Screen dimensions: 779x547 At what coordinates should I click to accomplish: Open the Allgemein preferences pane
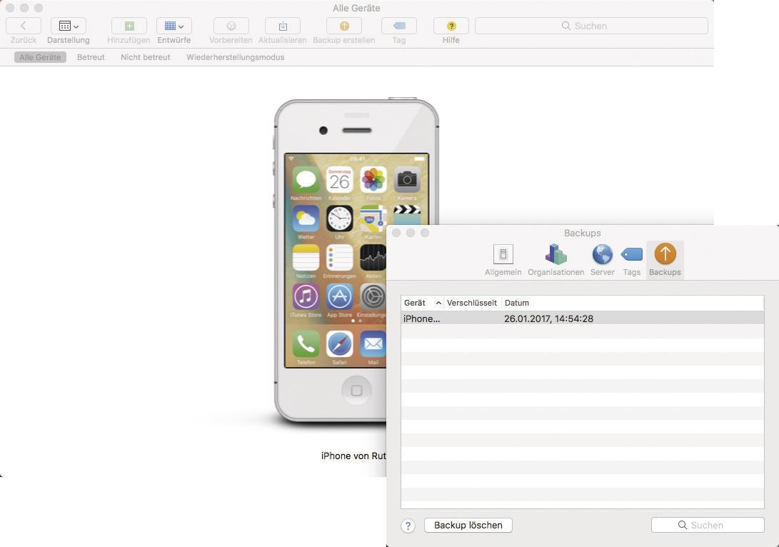click(x=503, y=260)
